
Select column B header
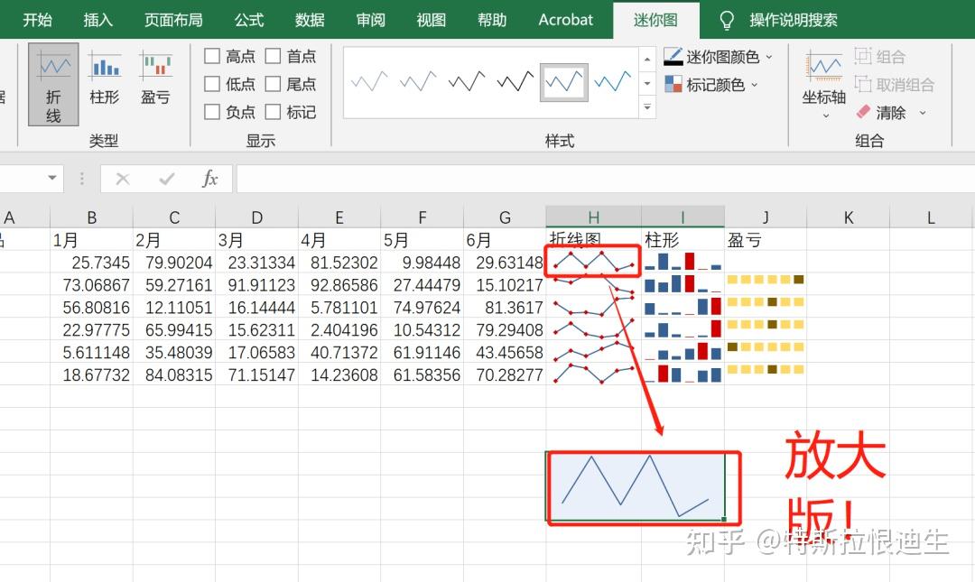tap(91, 217)
